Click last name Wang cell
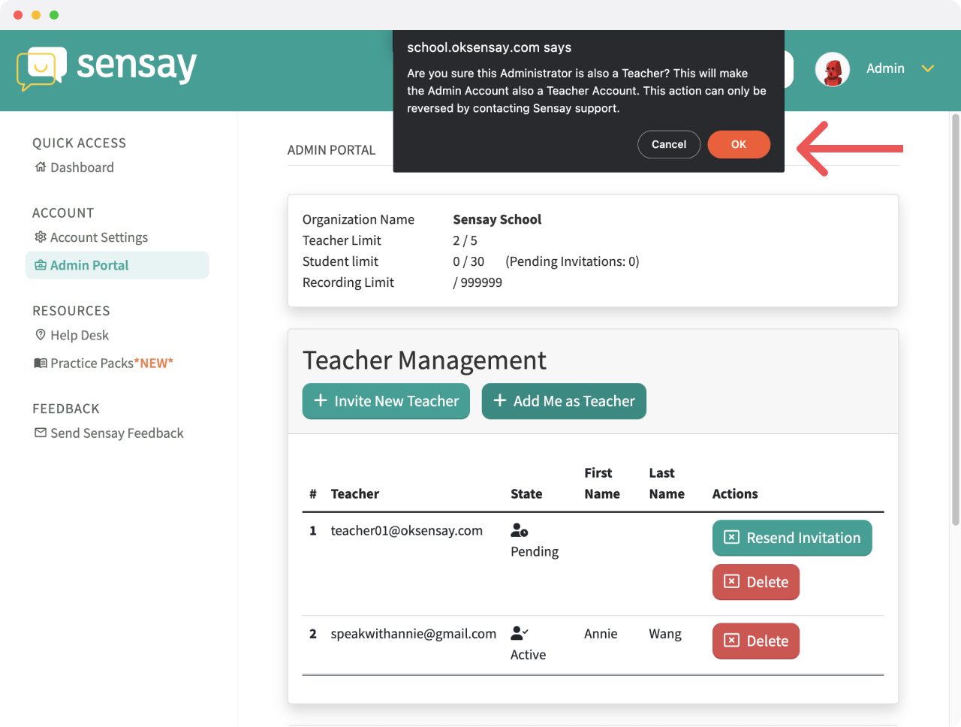961x727 pixels. 665,634
